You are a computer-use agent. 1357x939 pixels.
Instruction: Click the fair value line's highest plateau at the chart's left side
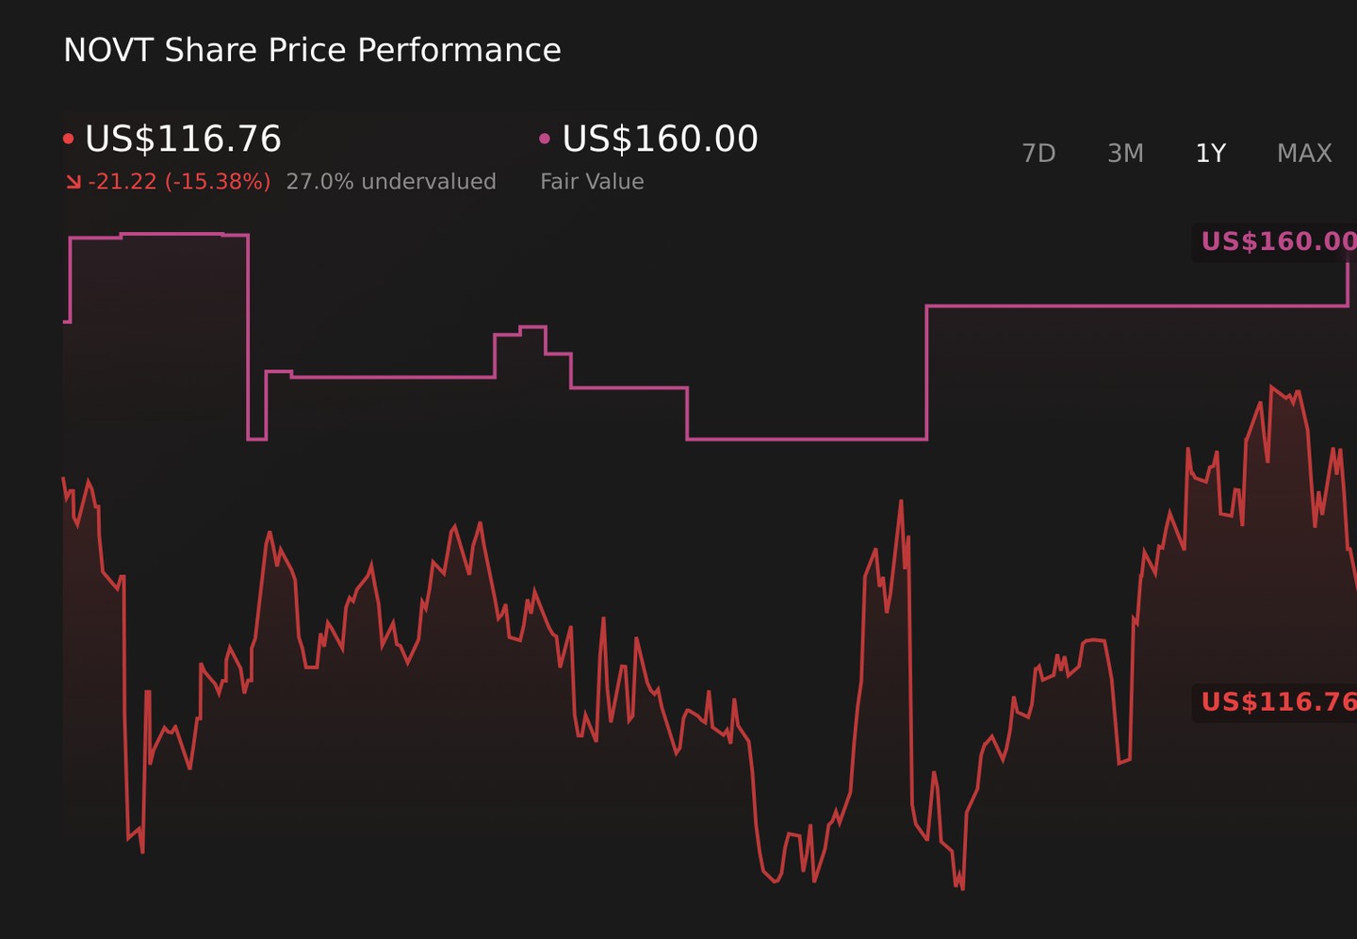click(x=172, y=234)
